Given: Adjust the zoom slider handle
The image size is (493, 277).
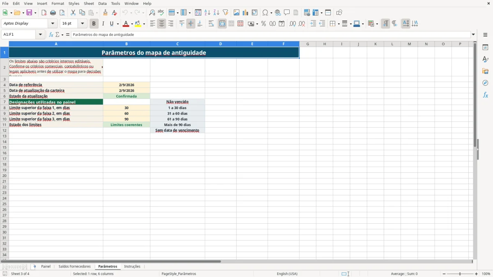Looking at the screenshot, I should pyautogui.click(x=460, y=274).
